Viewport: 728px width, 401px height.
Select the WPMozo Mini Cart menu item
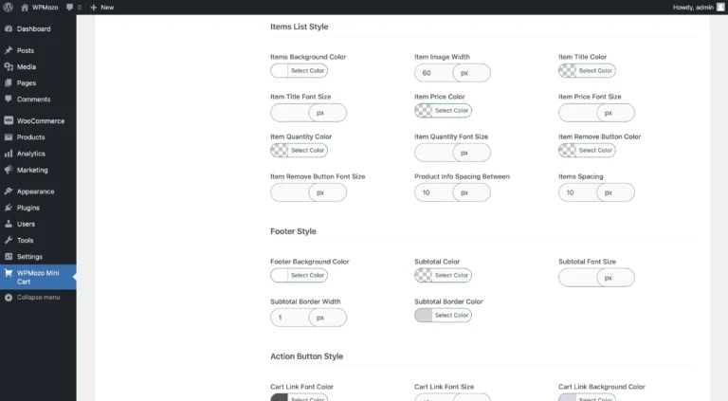(38, 277)
